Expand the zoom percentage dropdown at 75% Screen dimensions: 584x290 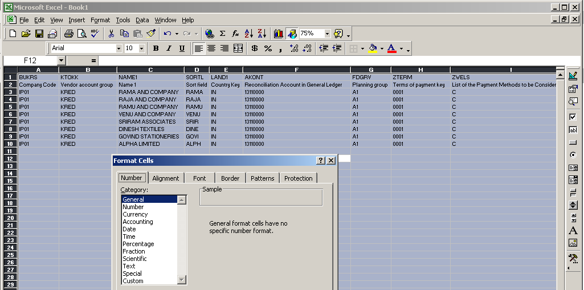coord(327,34)
